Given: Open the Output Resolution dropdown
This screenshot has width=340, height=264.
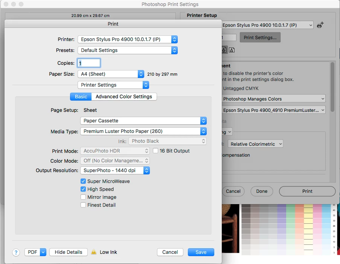Looking at the screenshot, I should click(x=115, y=170).
